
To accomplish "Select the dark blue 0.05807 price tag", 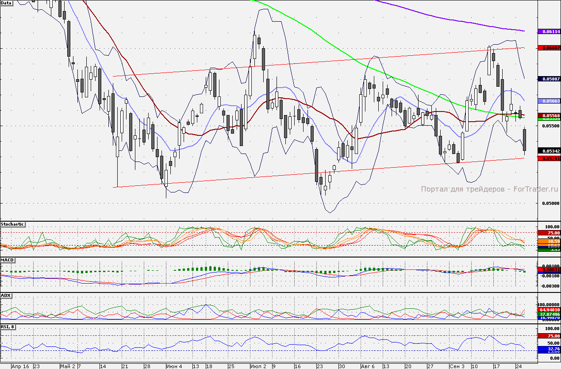I will point(549,79).
